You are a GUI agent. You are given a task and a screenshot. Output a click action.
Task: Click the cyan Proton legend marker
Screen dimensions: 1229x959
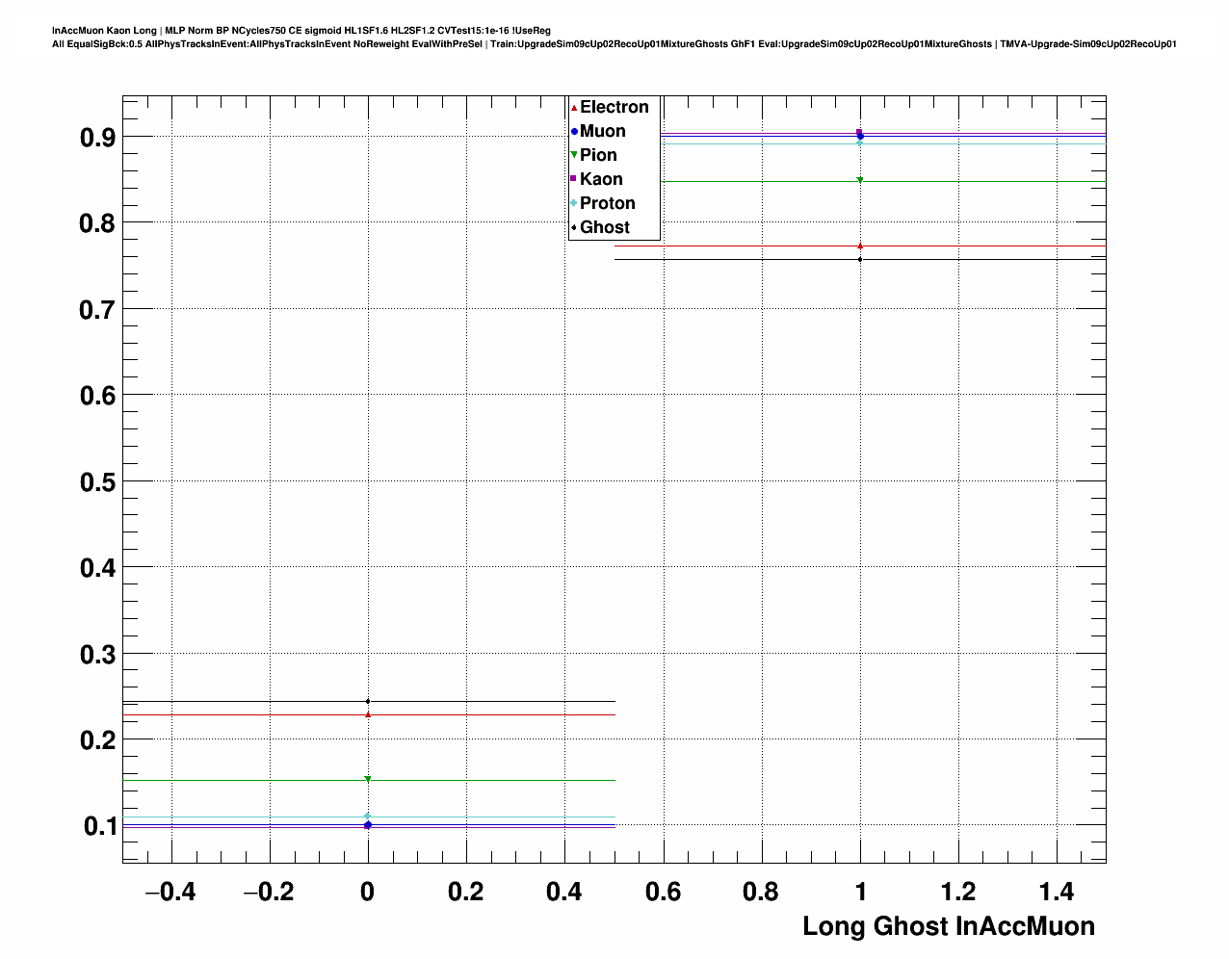[574, 203]
